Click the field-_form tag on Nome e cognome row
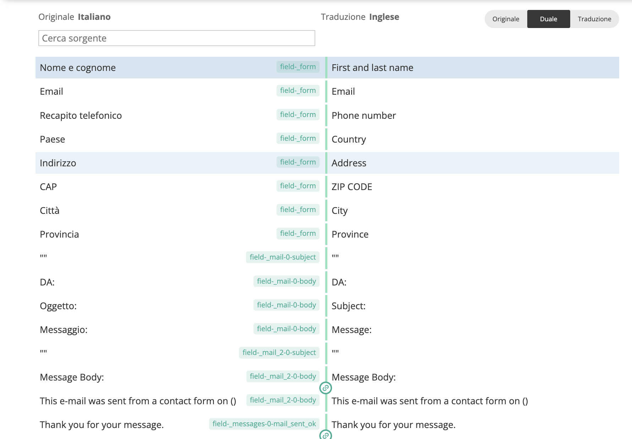The height and width of the screenshot is (439, 632). point(298,67)
